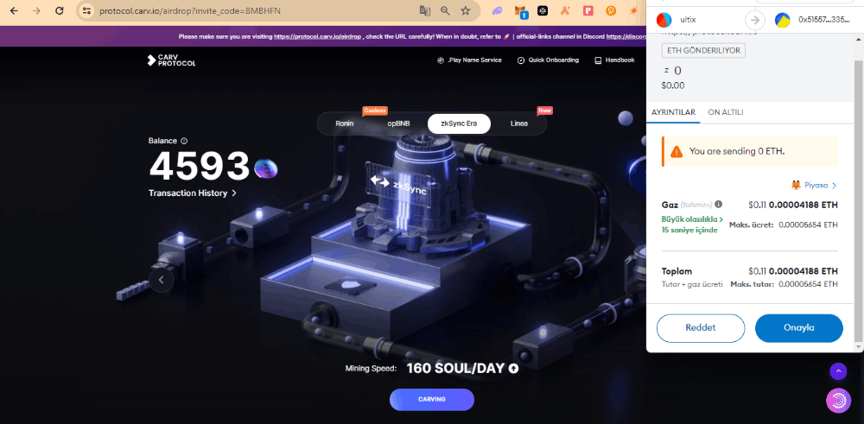The image size is (864, 424).
Task: Click the 'You are sending 0 ETH.' warning
Action: [750, 151]
